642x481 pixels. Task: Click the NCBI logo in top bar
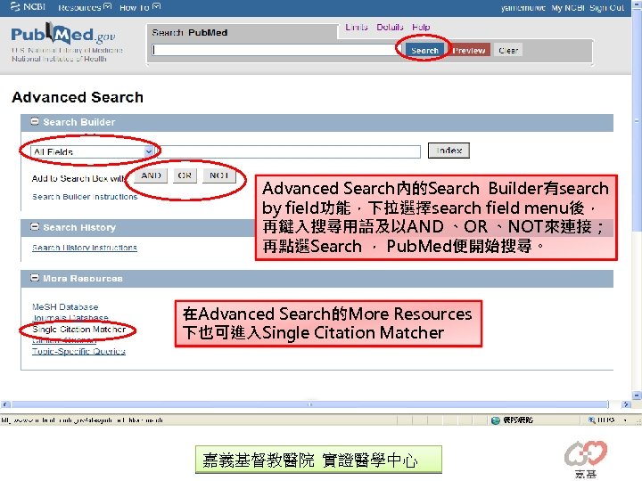coord(28,6)
